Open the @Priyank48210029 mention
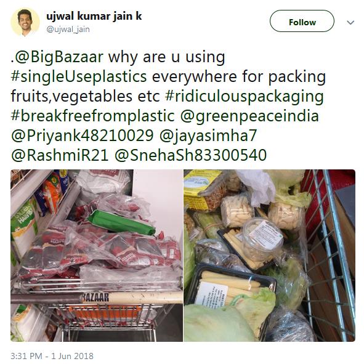Image resolution: width=364 pixels, height=364 pixels. point(82,136)
